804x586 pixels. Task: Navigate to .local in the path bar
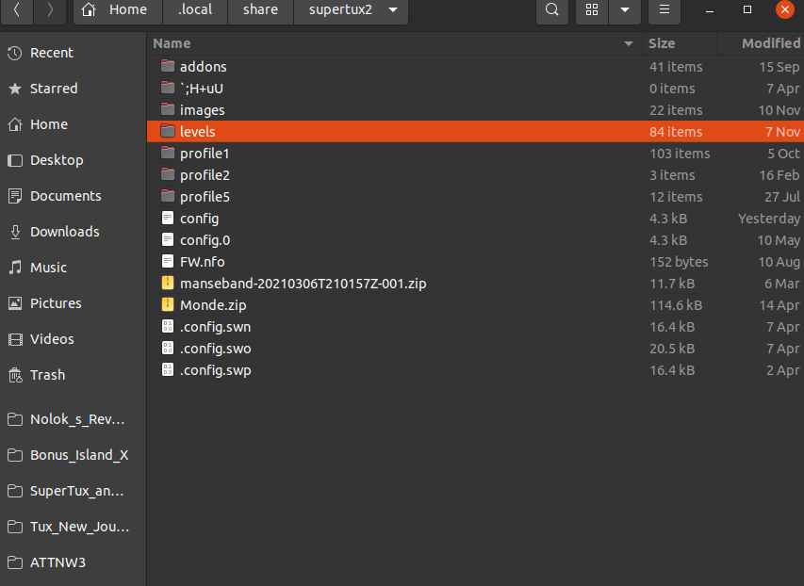coord(195,10)
